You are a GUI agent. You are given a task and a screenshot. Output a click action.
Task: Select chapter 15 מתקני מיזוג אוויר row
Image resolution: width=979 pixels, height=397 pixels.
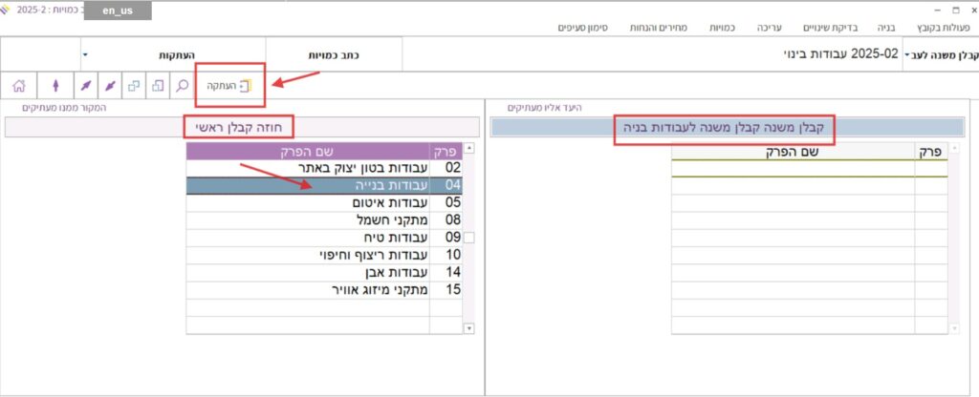tap(323, 288)
